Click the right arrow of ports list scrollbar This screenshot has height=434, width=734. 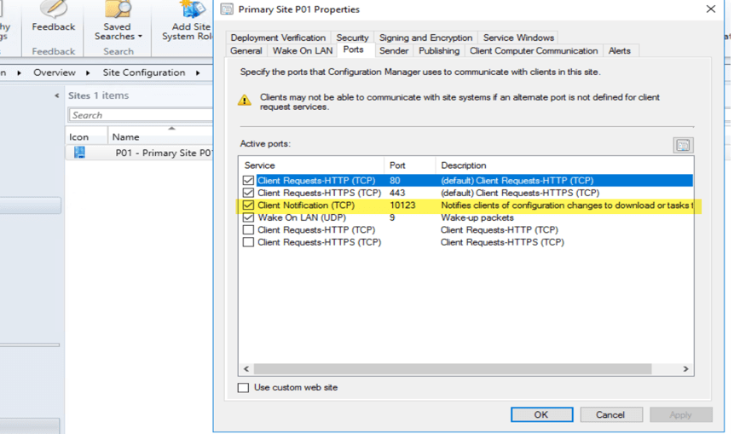pos(685,369)
